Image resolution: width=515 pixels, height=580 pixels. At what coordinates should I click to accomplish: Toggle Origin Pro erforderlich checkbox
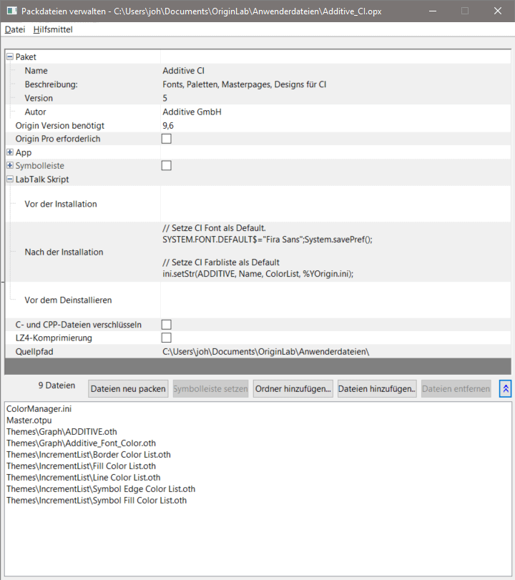pos(167,139)
